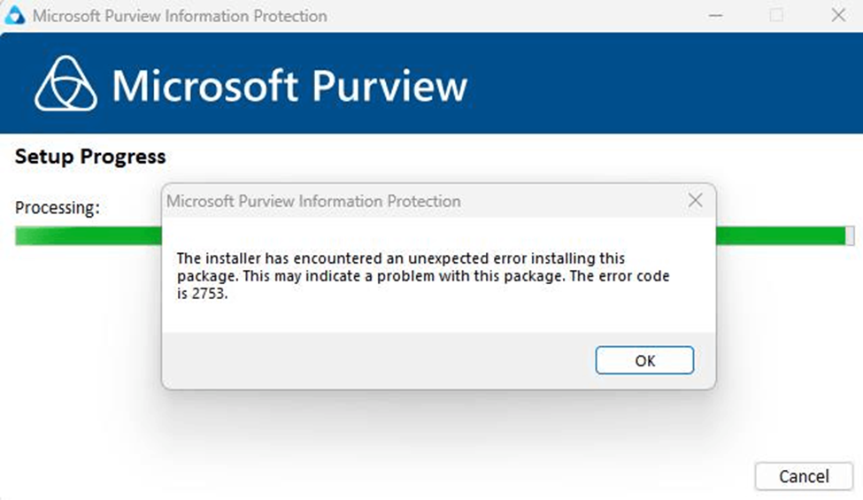Click dialog footer area left of OK
This screenshot has width=863, height=500.
pyautogui.click(x=378, y=360)
